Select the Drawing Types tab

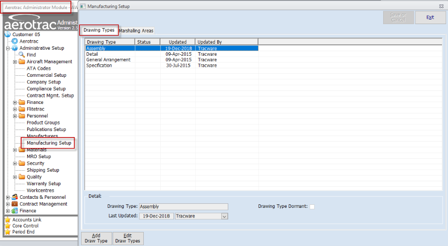(x=99, y=31)
